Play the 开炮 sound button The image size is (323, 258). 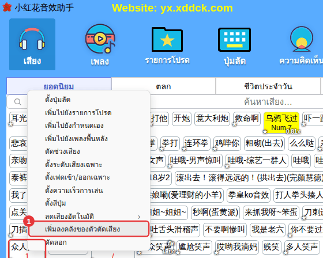(182, 119)
